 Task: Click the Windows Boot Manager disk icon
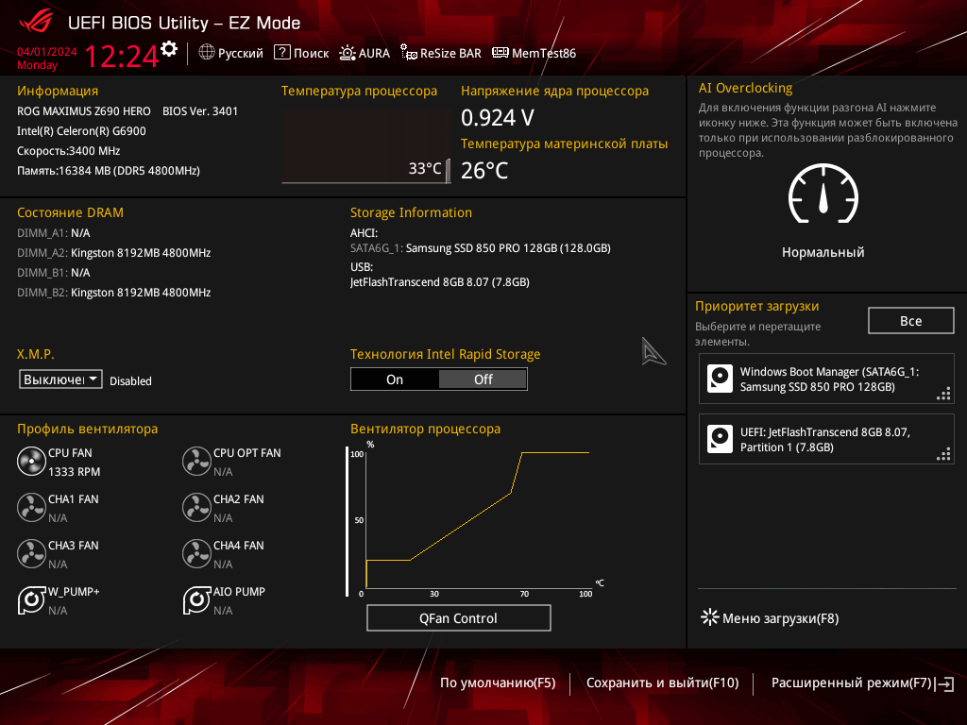pyautogui.click(x=720, y=379)
